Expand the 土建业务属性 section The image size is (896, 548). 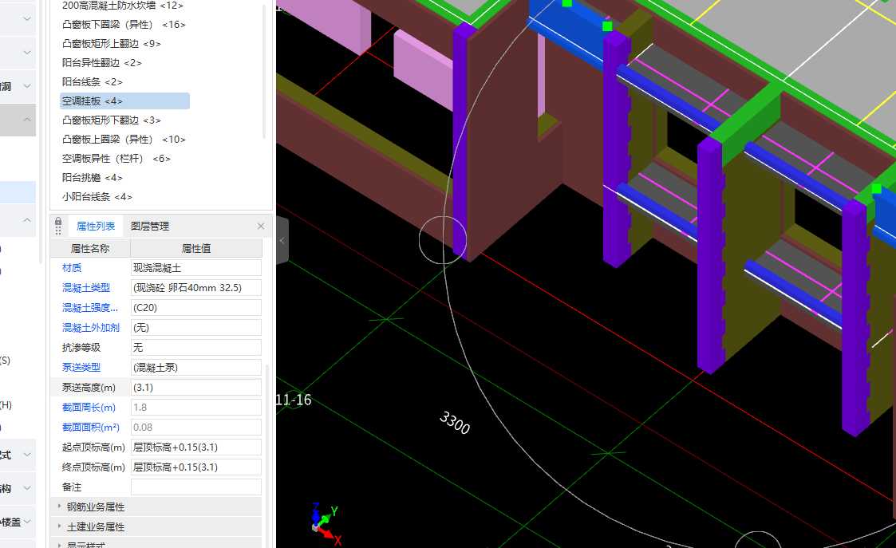[95, 527]
